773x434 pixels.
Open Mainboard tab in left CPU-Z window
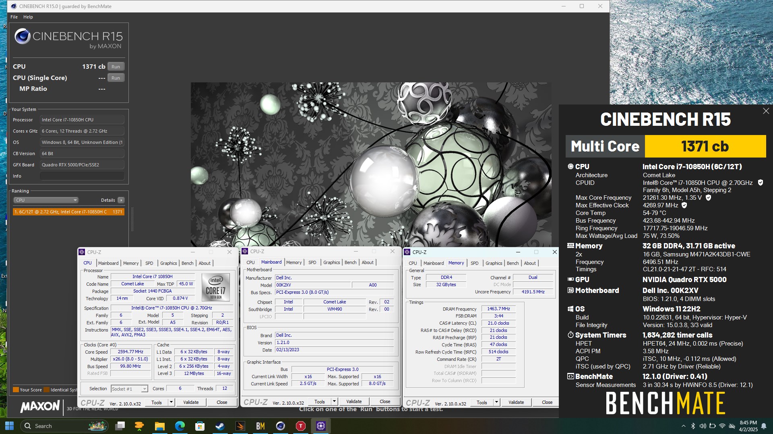(x=108, y=263)
